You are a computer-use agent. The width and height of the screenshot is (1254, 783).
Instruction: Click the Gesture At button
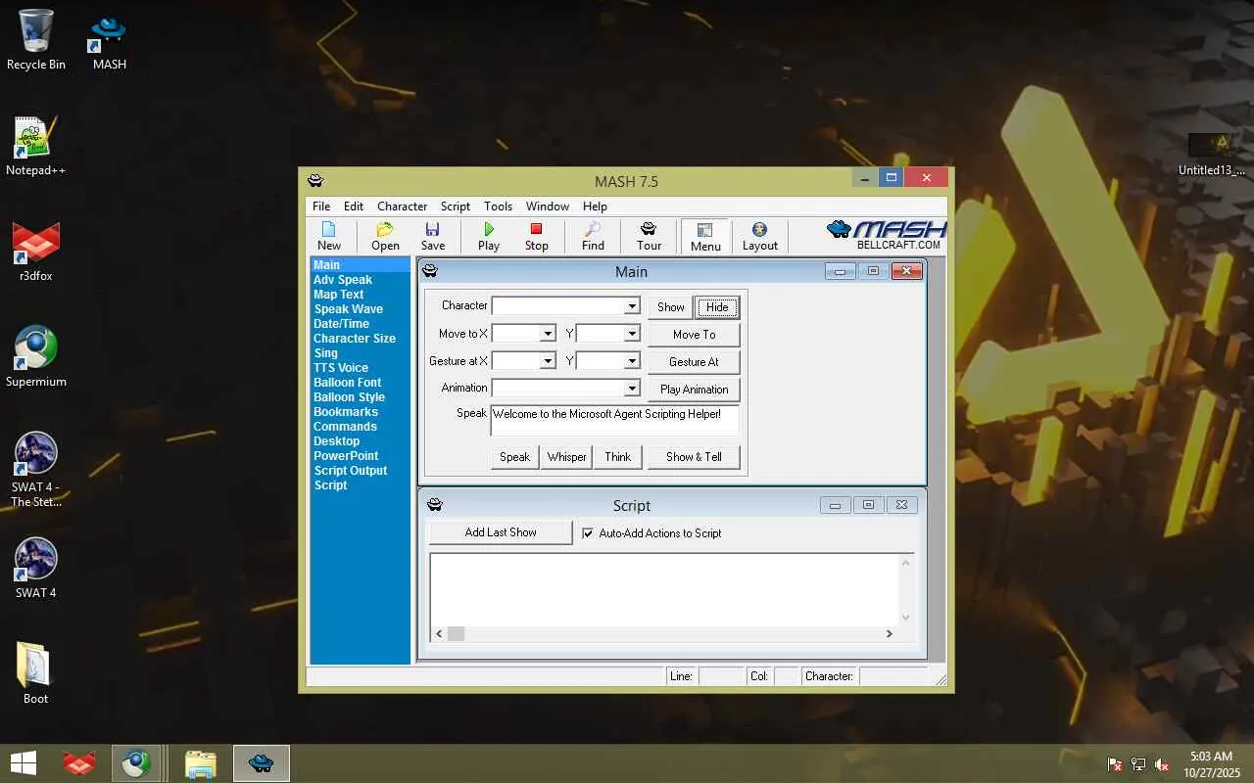(x=694, y=362)
